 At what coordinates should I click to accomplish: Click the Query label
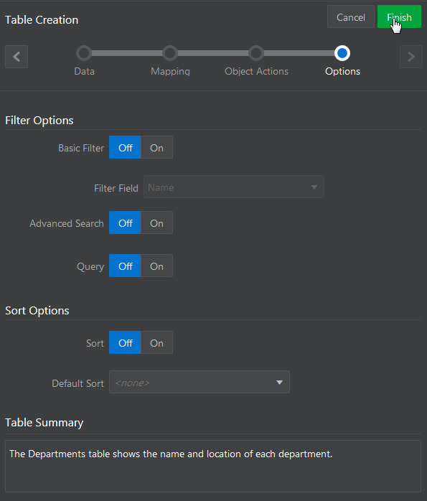pos(90,266)
